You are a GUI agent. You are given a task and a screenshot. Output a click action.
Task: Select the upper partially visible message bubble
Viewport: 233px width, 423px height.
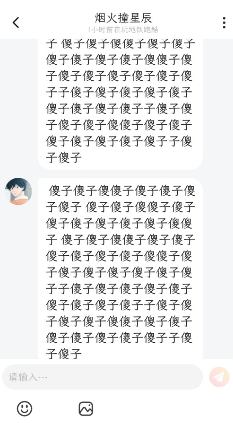[x=120, y=104]
